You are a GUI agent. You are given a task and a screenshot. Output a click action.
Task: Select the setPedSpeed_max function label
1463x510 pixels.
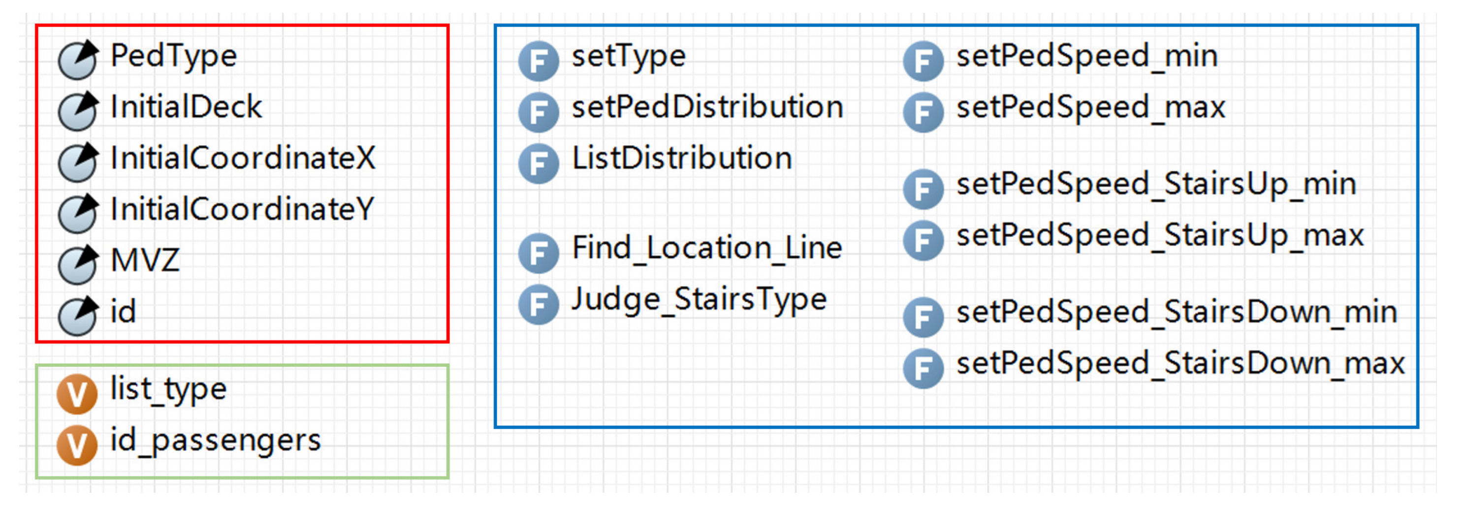point(1091,107)
